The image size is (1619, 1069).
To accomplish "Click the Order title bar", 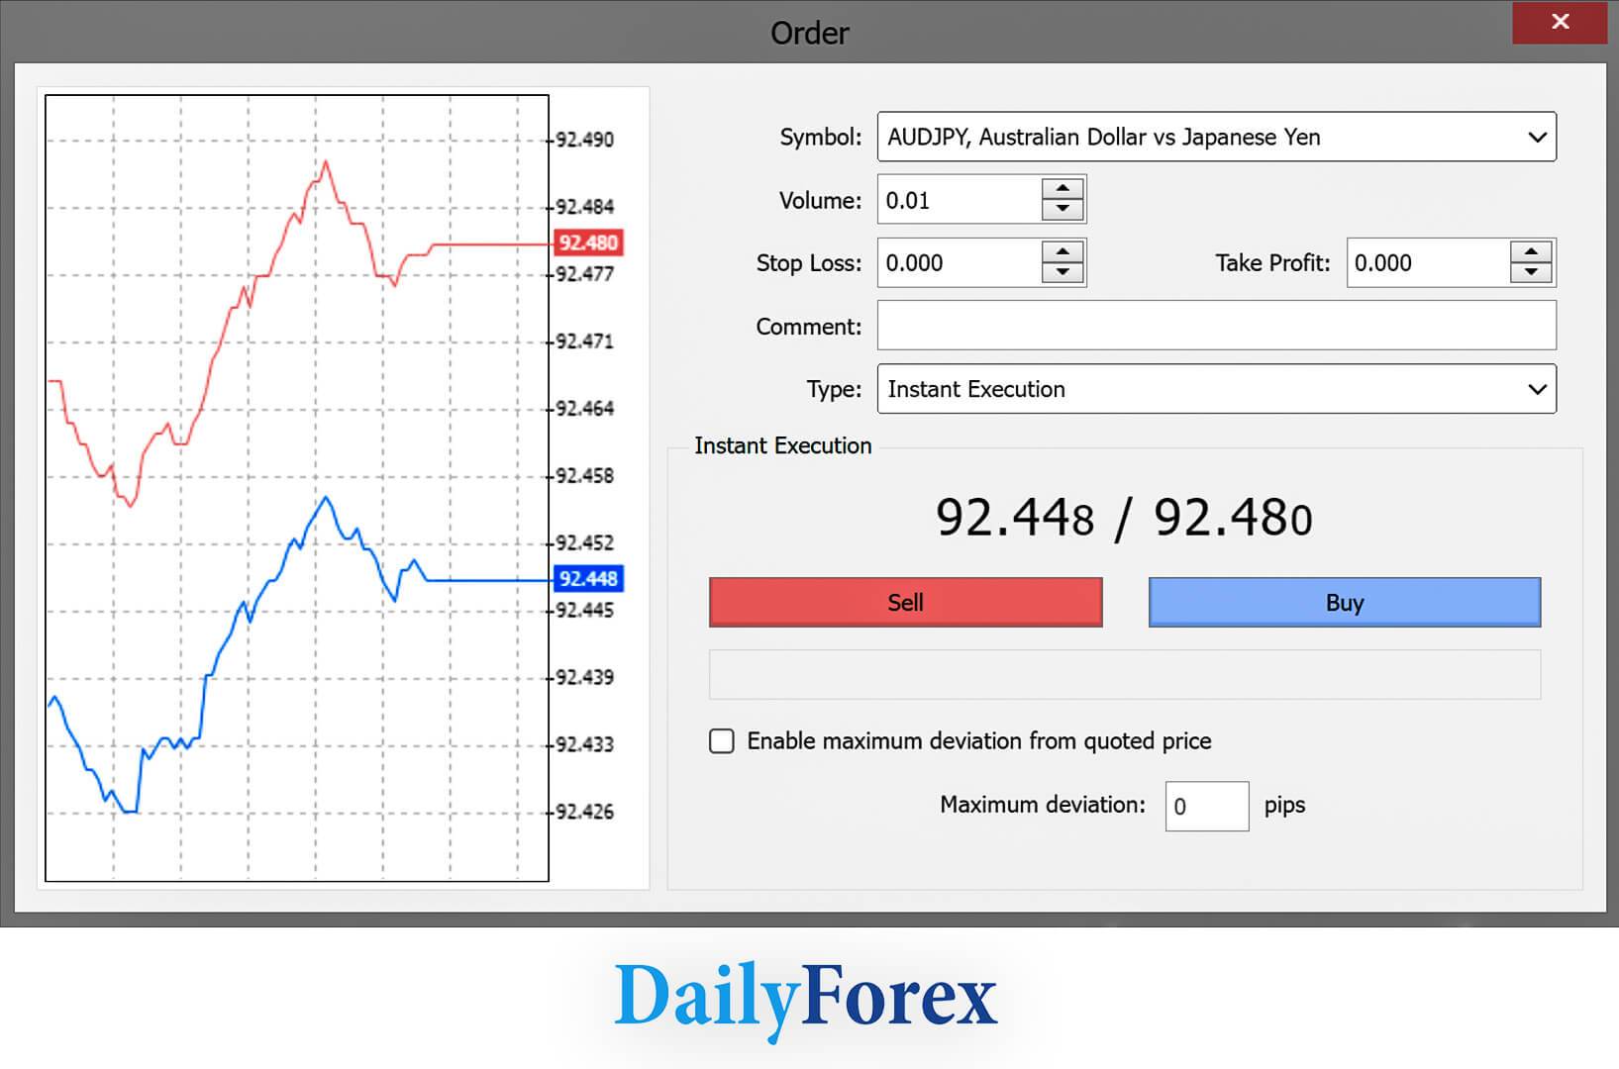I will (x=810, y=33).
